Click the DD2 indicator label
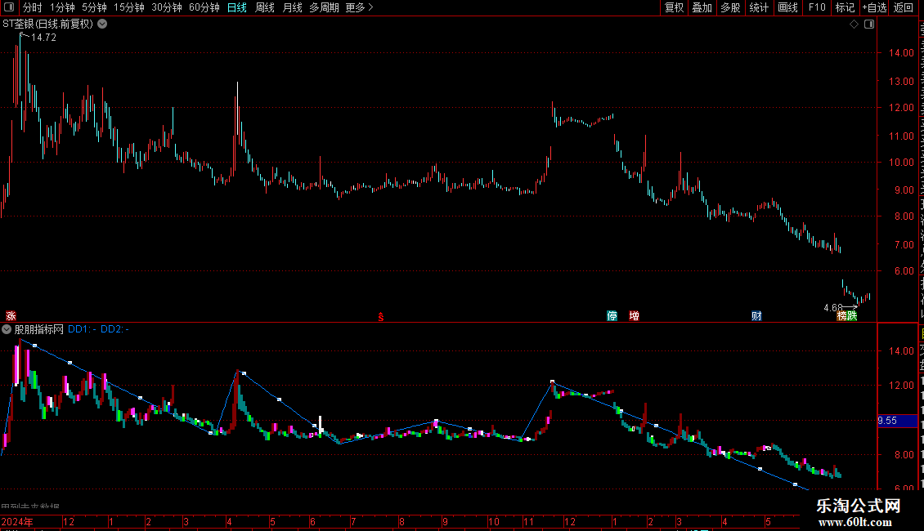Screen dimensions: 924x531 (115, 330)
